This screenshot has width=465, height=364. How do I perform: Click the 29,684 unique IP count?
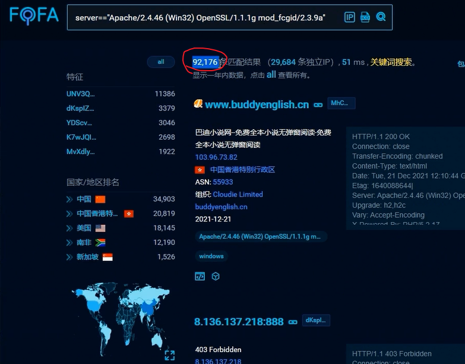coord(283,62)
